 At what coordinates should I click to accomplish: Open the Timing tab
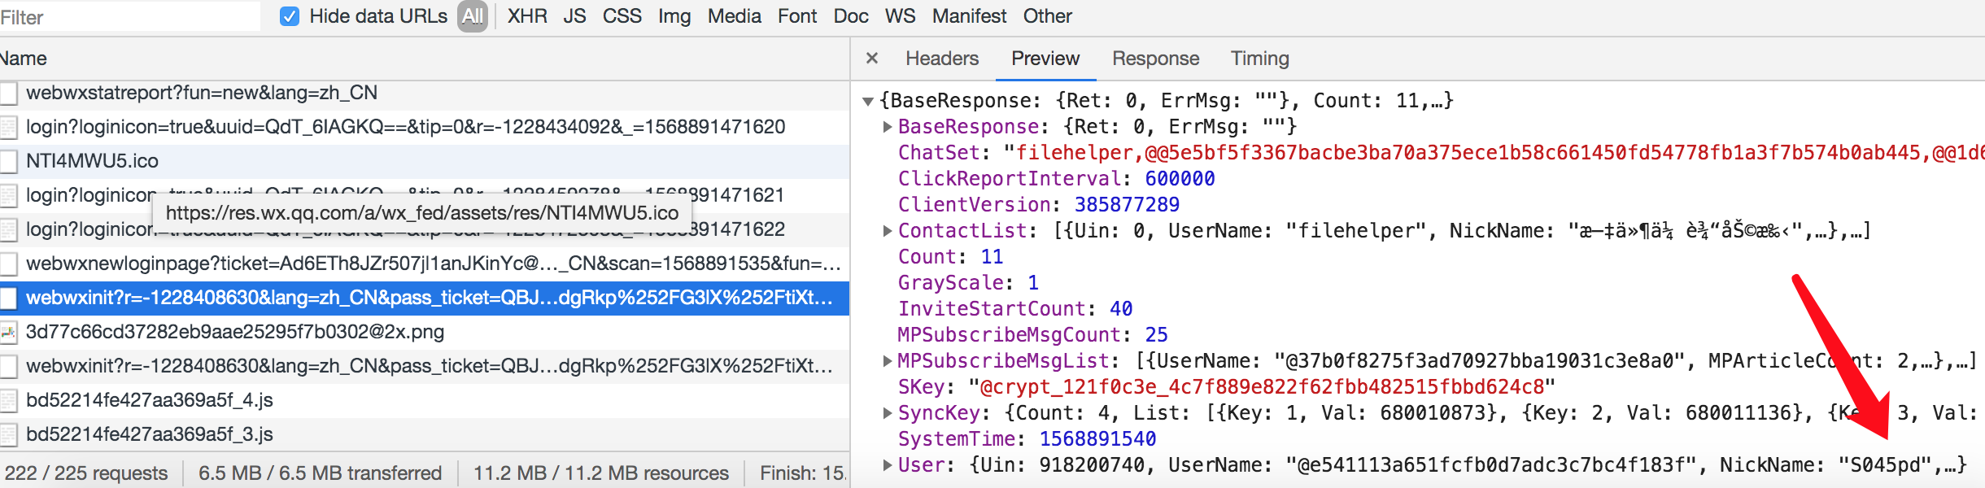click(1259, 59)
